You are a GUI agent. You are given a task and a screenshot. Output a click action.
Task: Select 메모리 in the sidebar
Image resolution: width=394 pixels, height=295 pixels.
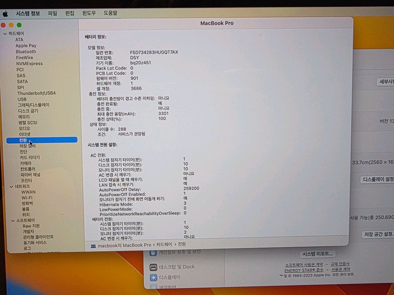pos(24,117)
